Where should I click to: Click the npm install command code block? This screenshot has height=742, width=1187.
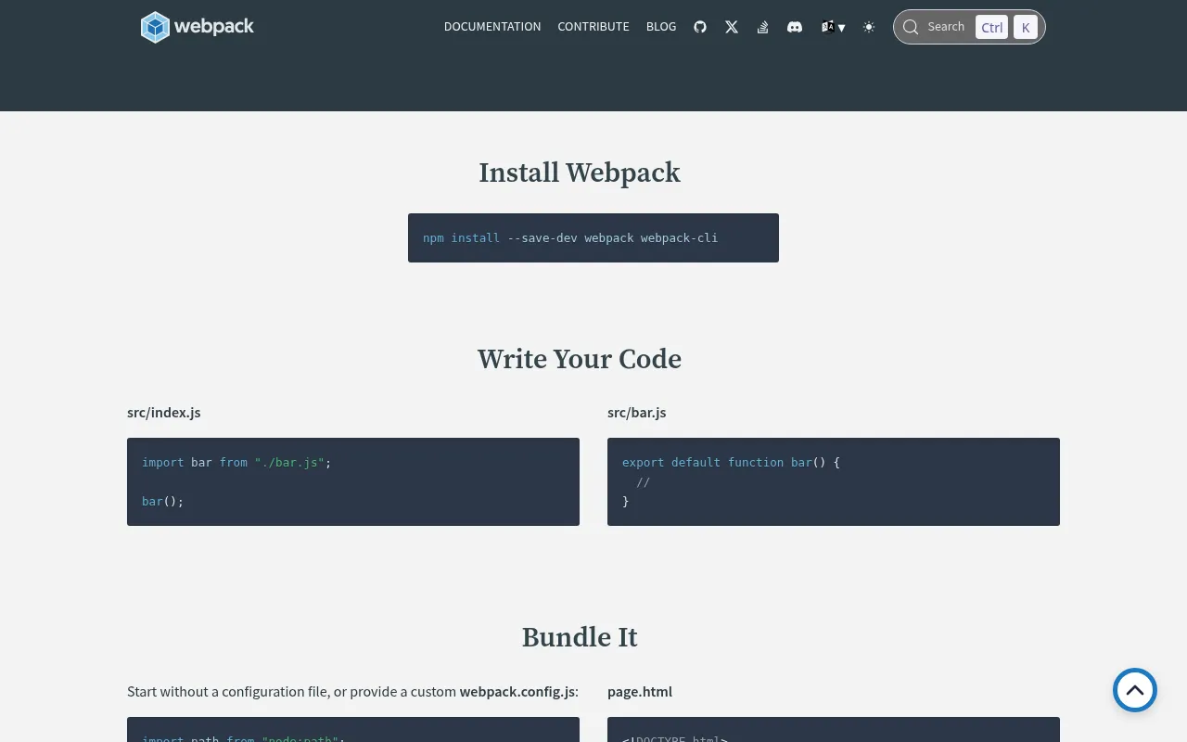tap(593, 237)
